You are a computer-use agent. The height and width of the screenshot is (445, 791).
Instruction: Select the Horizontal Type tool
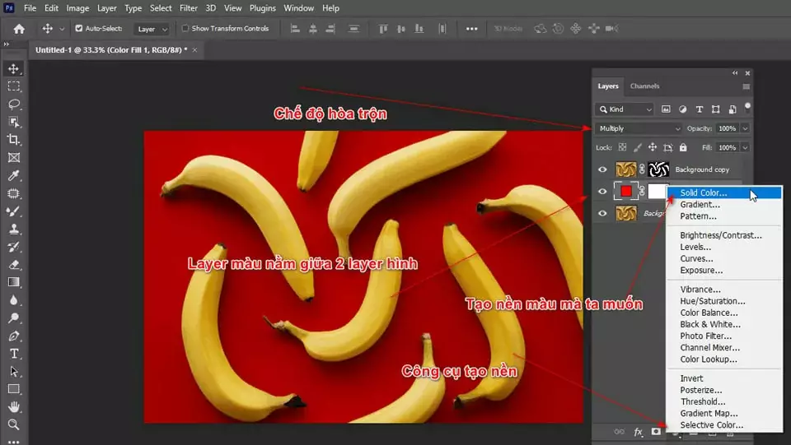click(x=14, y=354)
